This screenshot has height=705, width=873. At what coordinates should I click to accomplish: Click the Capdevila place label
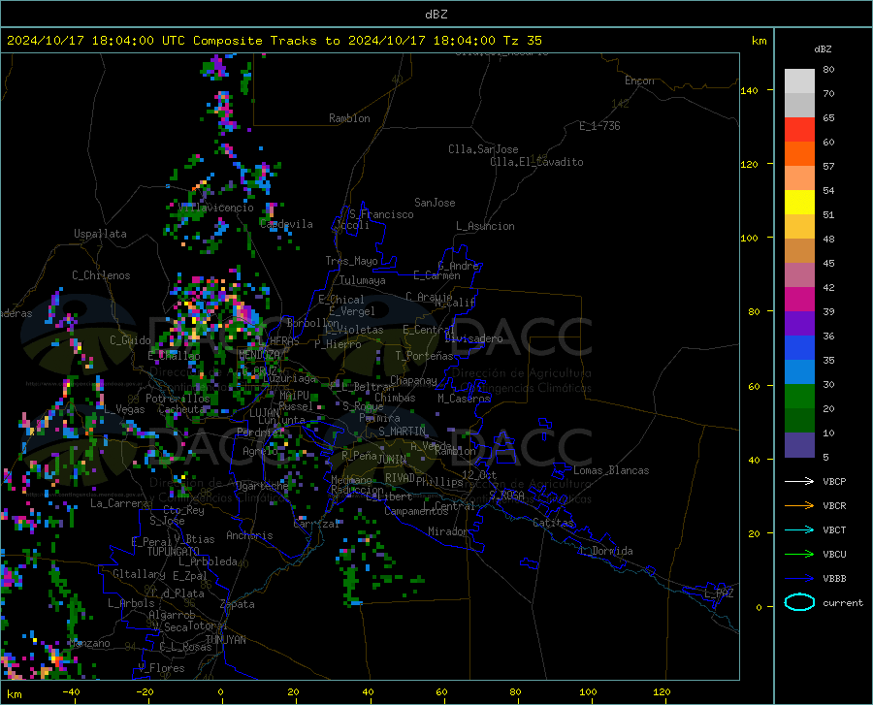pos(286,224)
